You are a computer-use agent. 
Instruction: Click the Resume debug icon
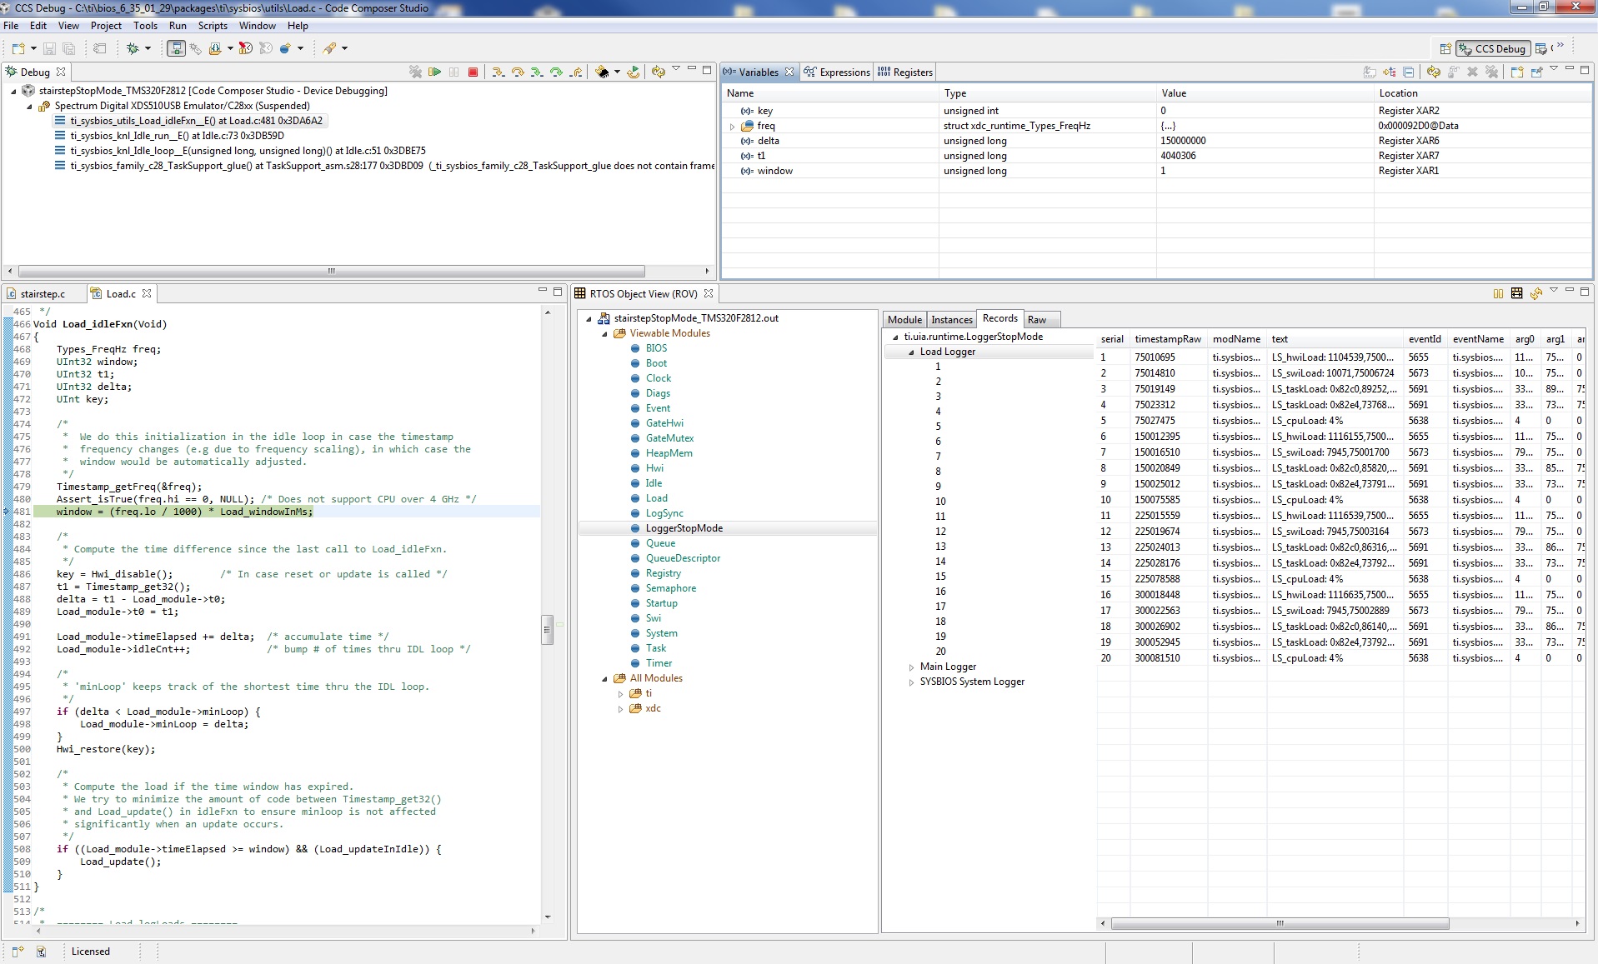(434, 72)
